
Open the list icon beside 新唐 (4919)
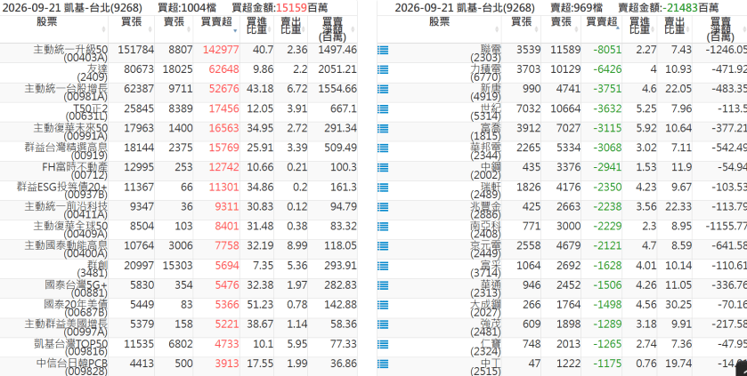383,89
